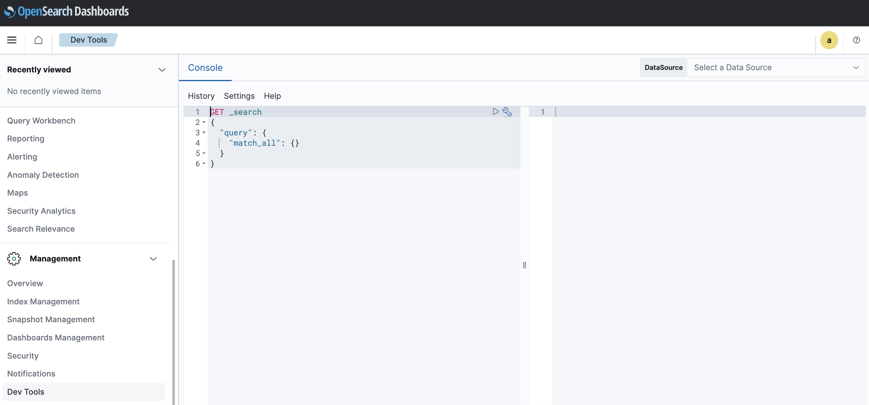Collapse the code fold at line 2
Image resolution: width=869 pixels, height=405 pixels.
tap(204, 122)
